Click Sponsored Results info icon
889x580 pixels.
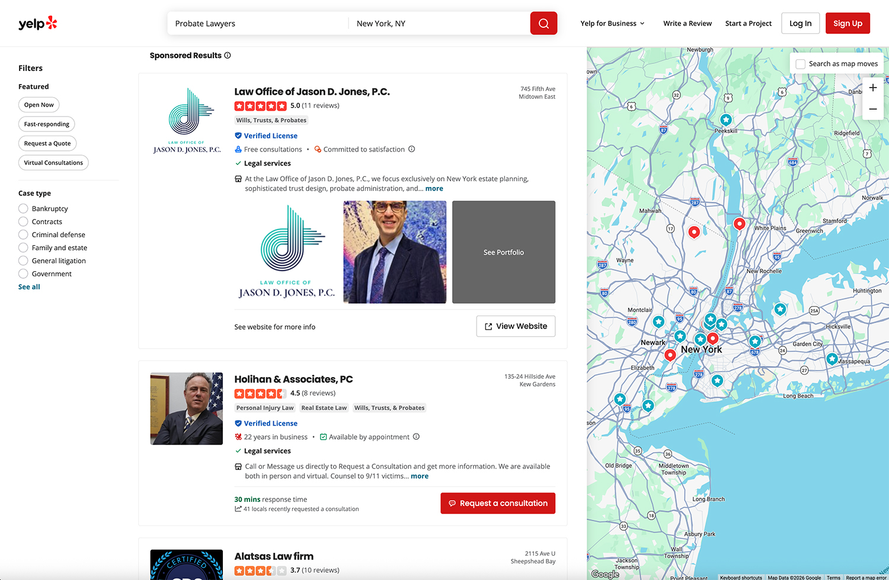[228, 56]
